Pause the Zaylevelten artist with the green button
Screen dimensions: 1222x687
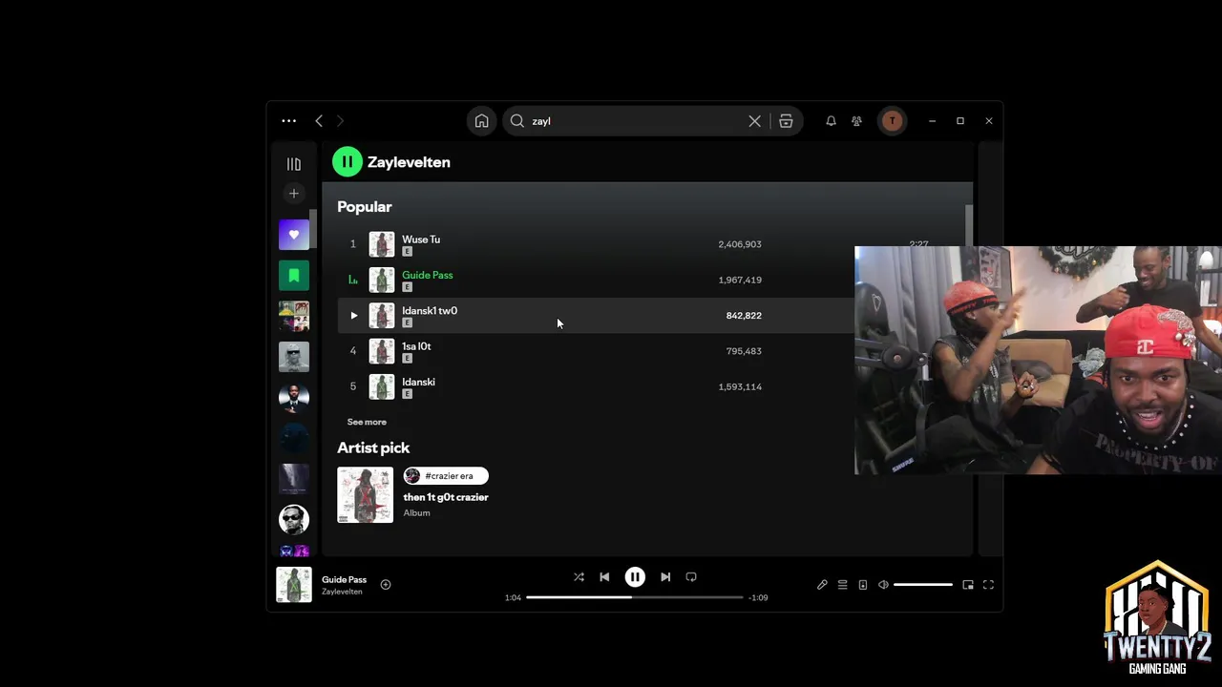click(x=348, y=162)
